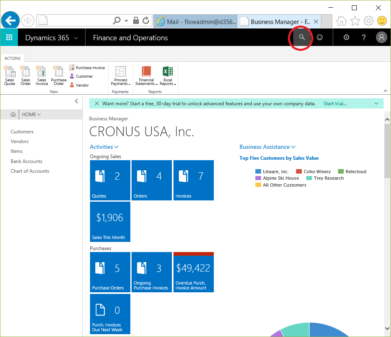Switch to the Business Manager browser tab
Screen dimensions: 391x337
279,22
